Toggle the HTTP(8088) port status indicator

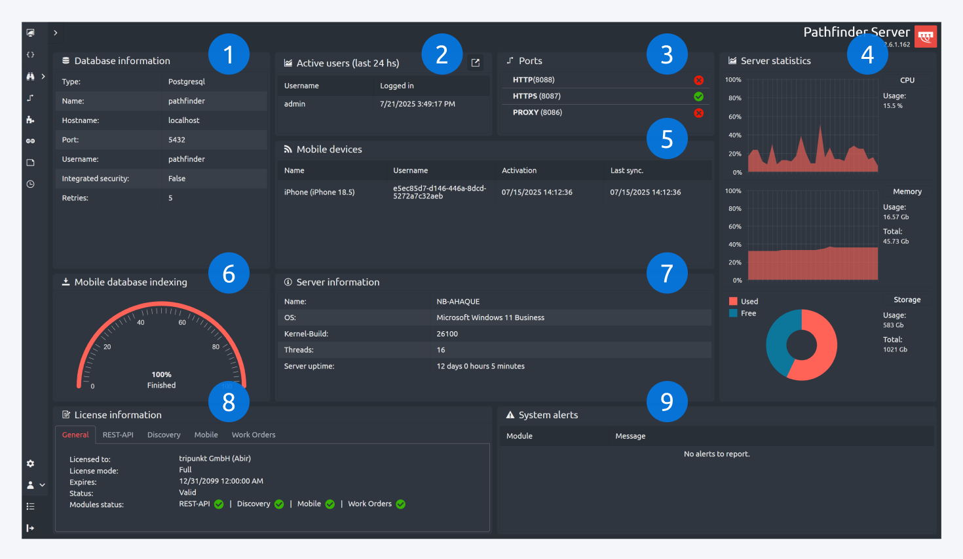[x=699, y=80]
